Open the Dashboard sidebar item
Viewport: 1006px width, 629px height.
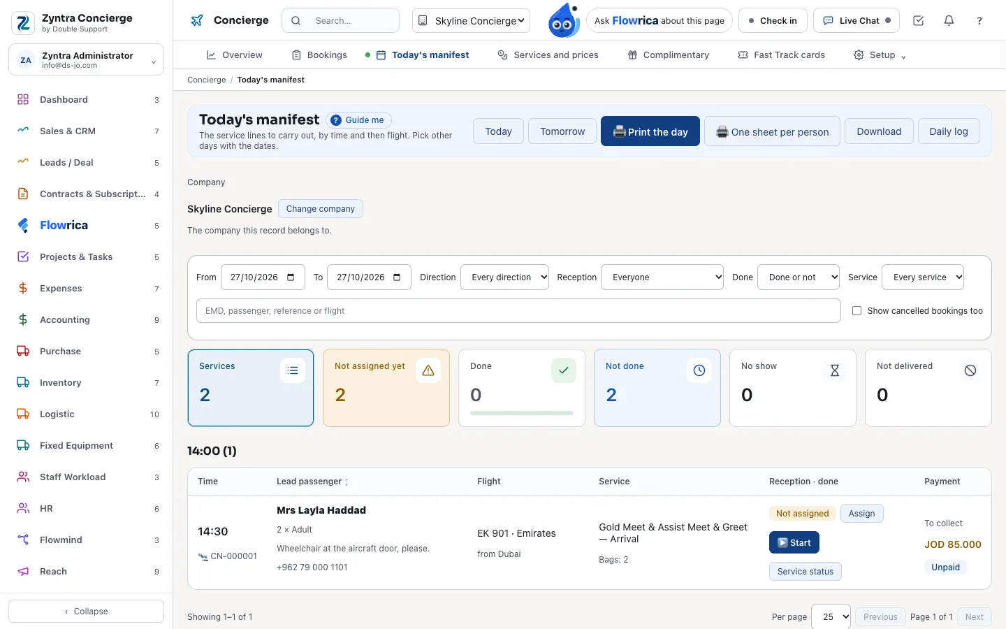pos(87,99)
